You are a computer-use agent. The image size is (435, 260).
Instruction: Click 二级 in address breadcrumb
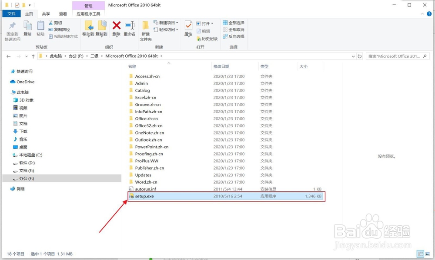click(94, 56)
